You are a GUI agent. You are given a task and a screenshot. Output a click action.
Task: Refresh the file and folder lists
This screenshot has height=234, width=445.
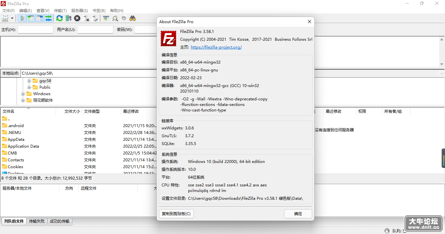pyautogui.click(x=60, y=18)
